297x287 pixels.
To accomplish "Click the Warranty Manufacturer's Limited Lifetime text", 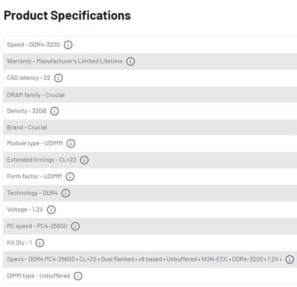I will 65,61.
